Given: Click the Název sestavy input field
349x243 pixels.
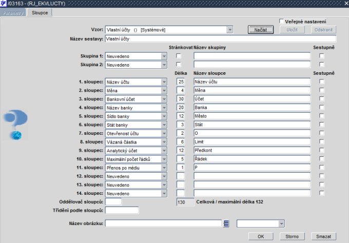Looking at the screenshot, I should [x=221, y=38].
